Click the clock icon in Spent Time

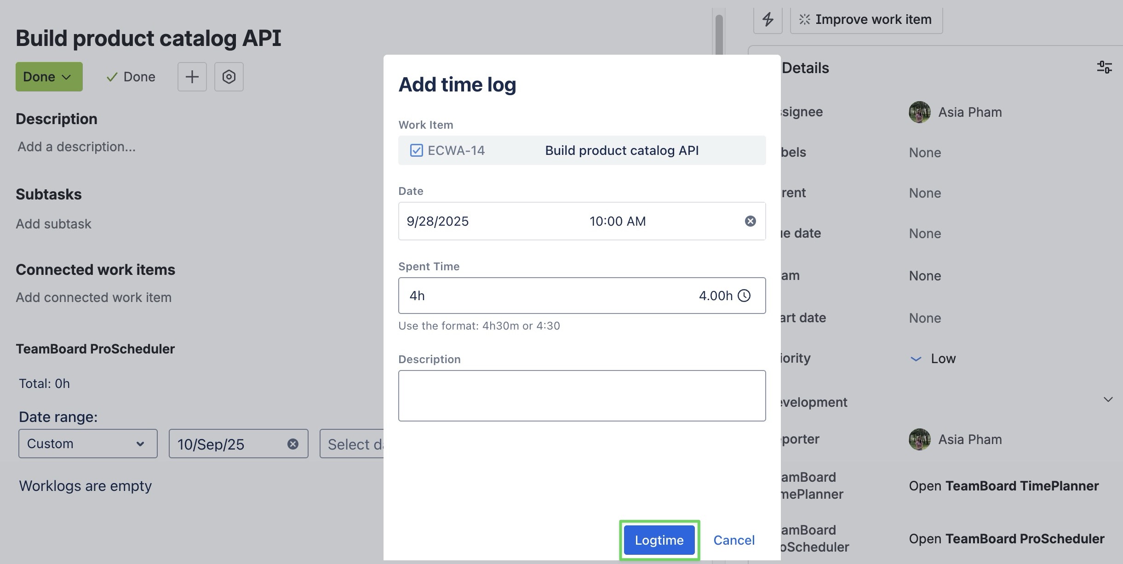(x=744, y=296)
